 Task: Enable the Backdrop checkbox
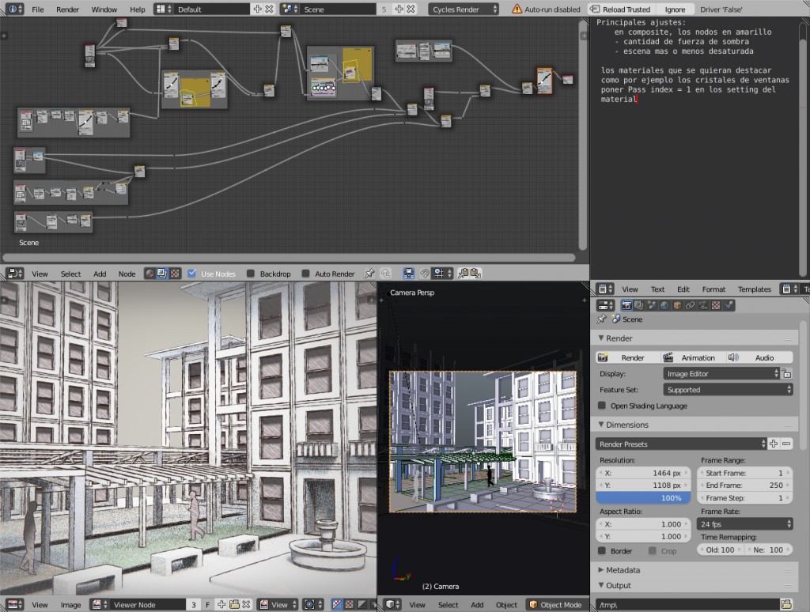[x=251, y=274]
